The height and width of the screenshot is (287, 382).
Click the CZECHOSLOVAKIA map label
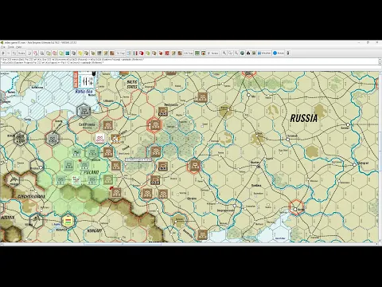coord(31,196)
